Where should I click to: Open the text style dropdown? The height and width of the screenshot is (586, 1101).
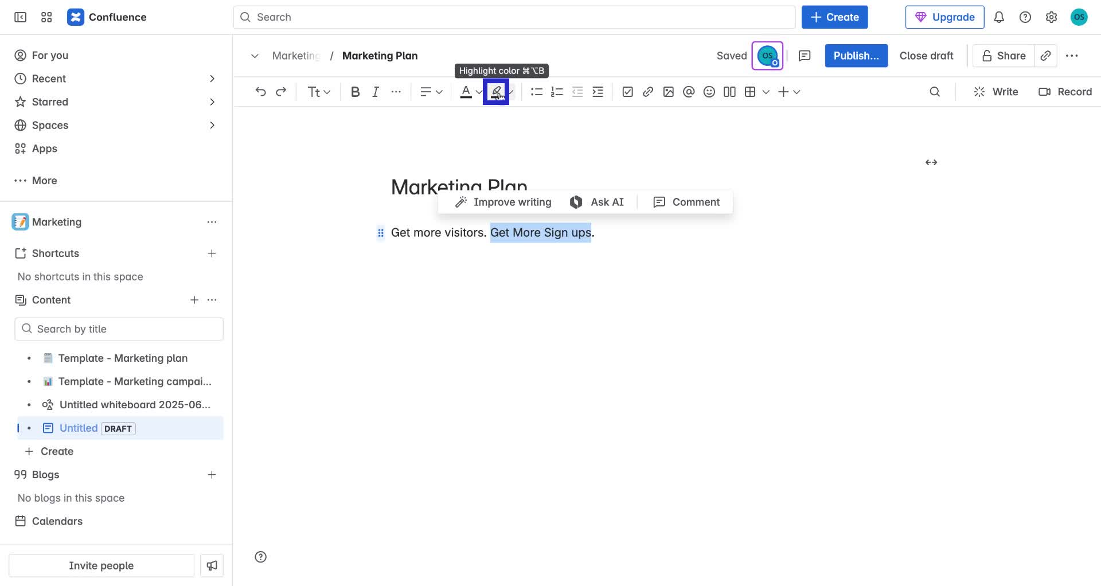click(x=318, y=92)
